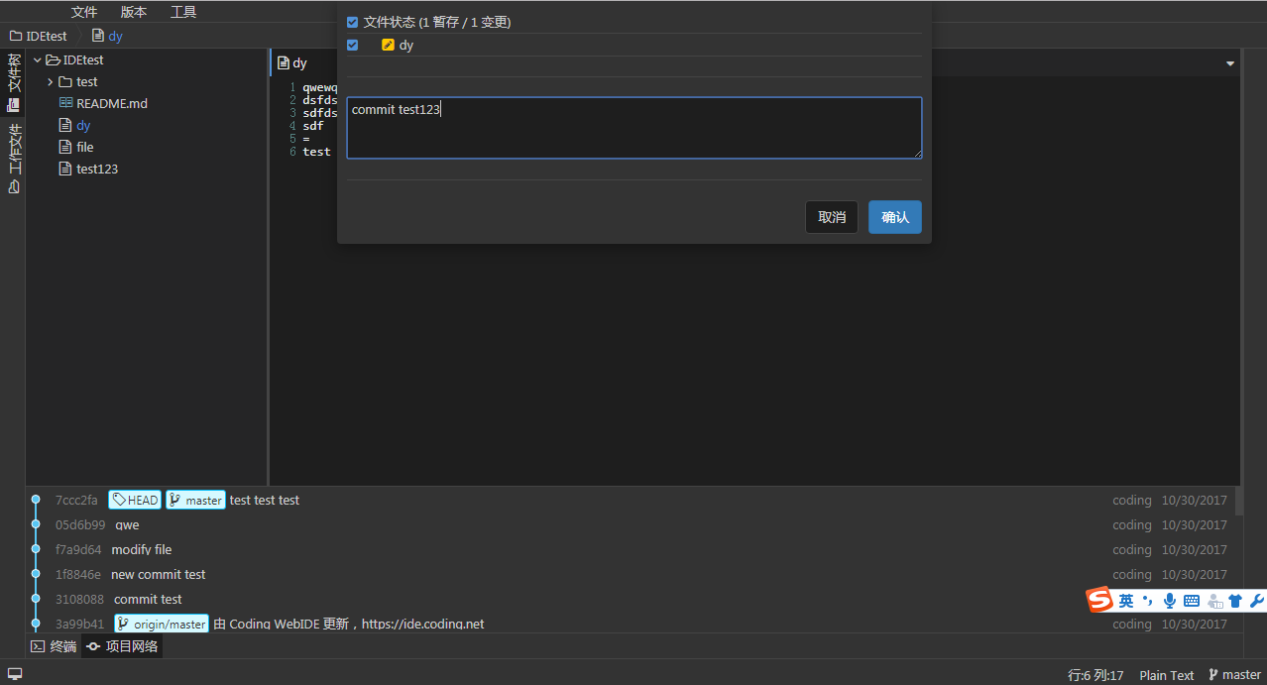Click the HEAD tag on commit 7ccc2fa
The height and width of the screenshot is (685, 1267).
click(x=135, y=500)
